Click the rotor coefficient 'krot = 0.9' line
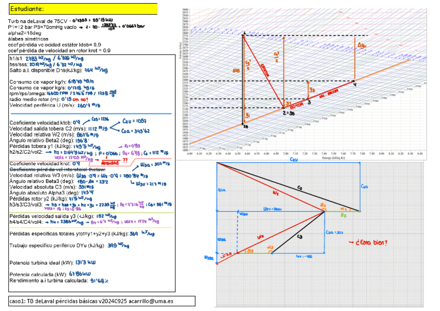The image size is (440, 311). [x=59, y=51]
